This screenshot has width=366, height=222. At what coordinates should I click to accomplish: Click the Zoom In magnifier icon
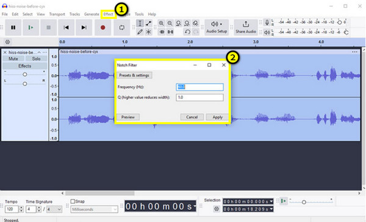(161, 23)
